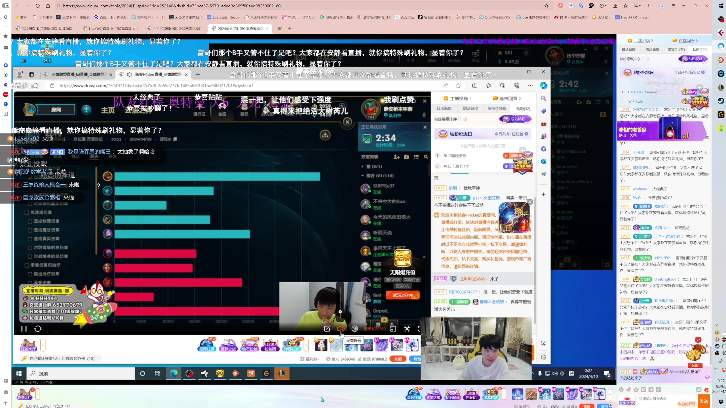Open the 星际狂飙 activity icon in the bottom bar
Image resolution: width=726 pixels, height=408 pixels.
coord(414,394)
